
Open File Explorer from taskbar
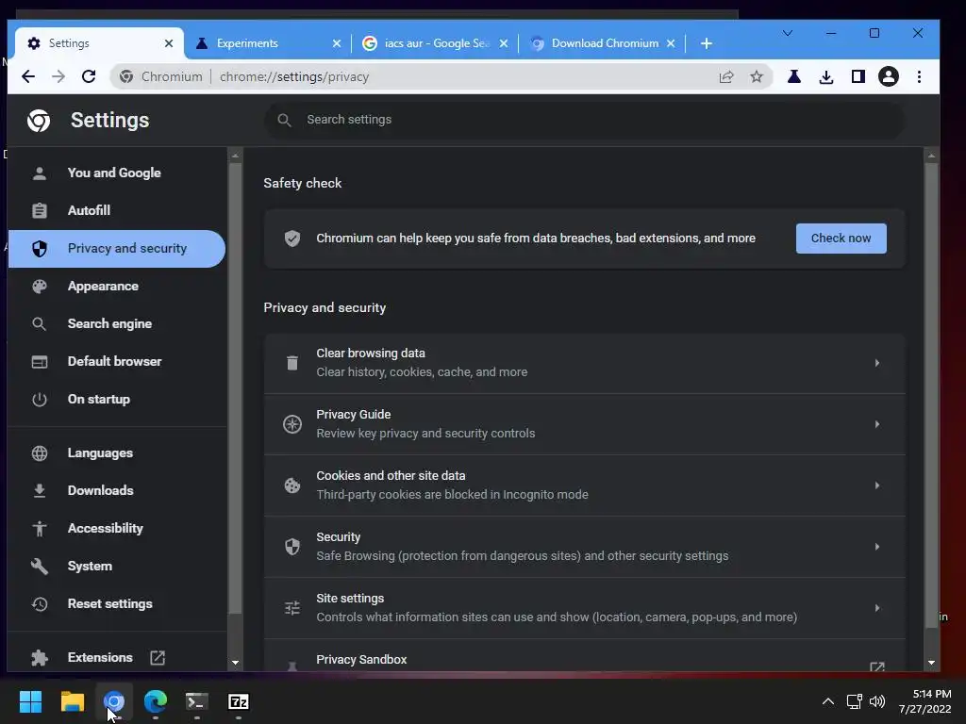click(x=72, y=701)
